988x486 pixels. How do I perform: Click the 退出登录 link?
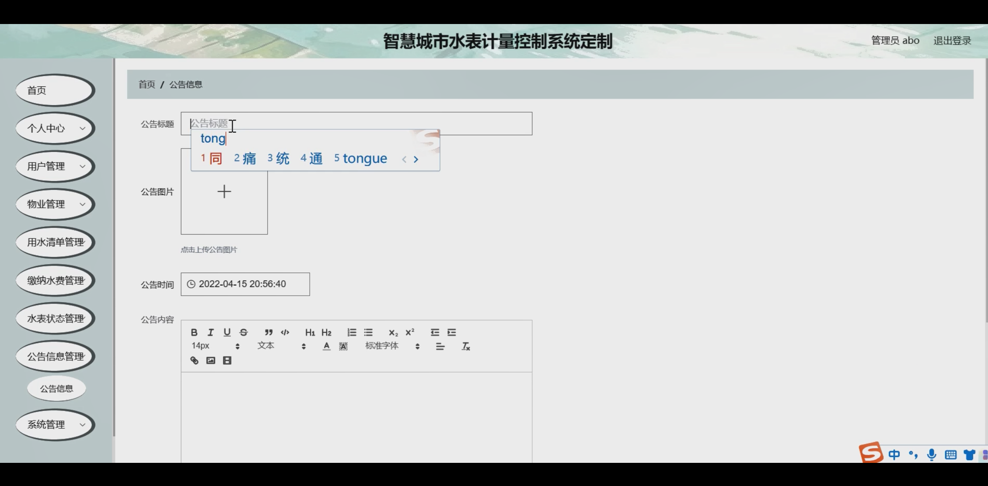[x=952, y=41]
